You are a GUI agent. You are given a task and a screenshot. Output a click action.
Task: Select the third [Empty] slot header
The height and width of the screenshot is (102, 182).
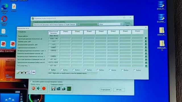tap(77, 32)
